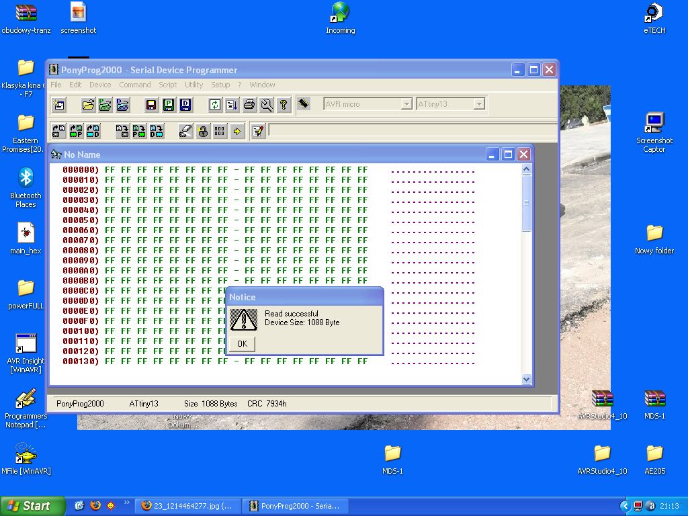The width and height of the screenshot is (688, 516).
Task: Click the Open Data (D) file folder icon
Action: (122, 104)
